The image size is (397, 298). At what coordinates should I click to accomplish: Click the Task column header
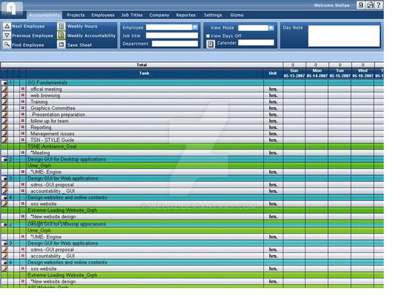click(x=144, y=74)
